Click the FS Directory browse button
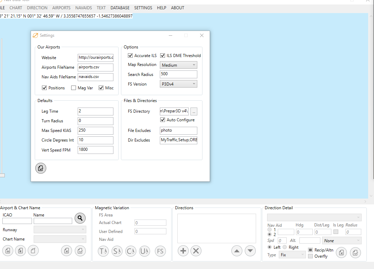The image size is (374, 269). coord(194,111)
